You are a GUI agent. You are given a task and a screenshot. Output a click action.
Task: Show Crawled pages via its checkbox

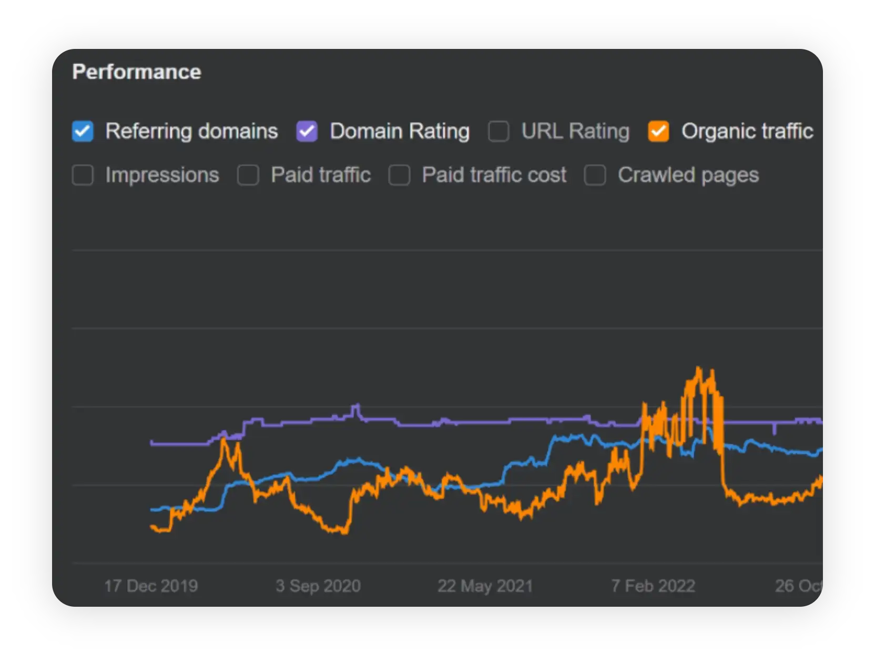point(595,175)
